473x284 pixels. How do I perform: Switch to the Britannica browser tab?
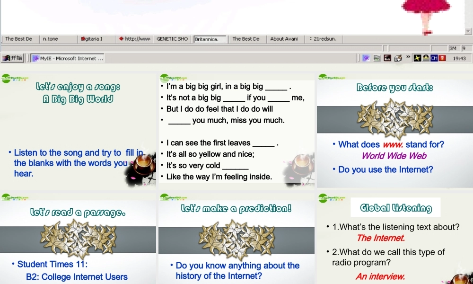(x=210, y=39)
